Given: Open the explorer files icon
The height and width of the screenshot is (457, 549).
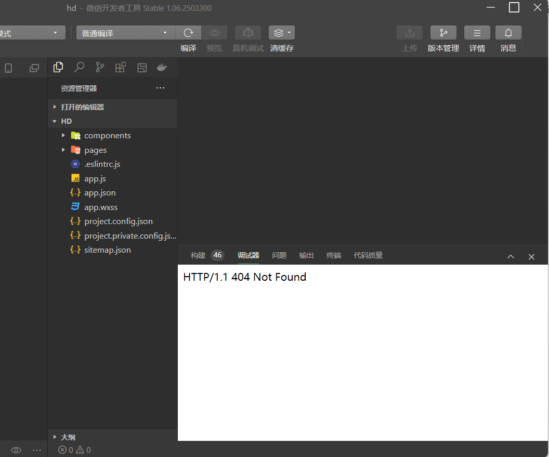Looking at the screenshot, I should click(58, 67).
